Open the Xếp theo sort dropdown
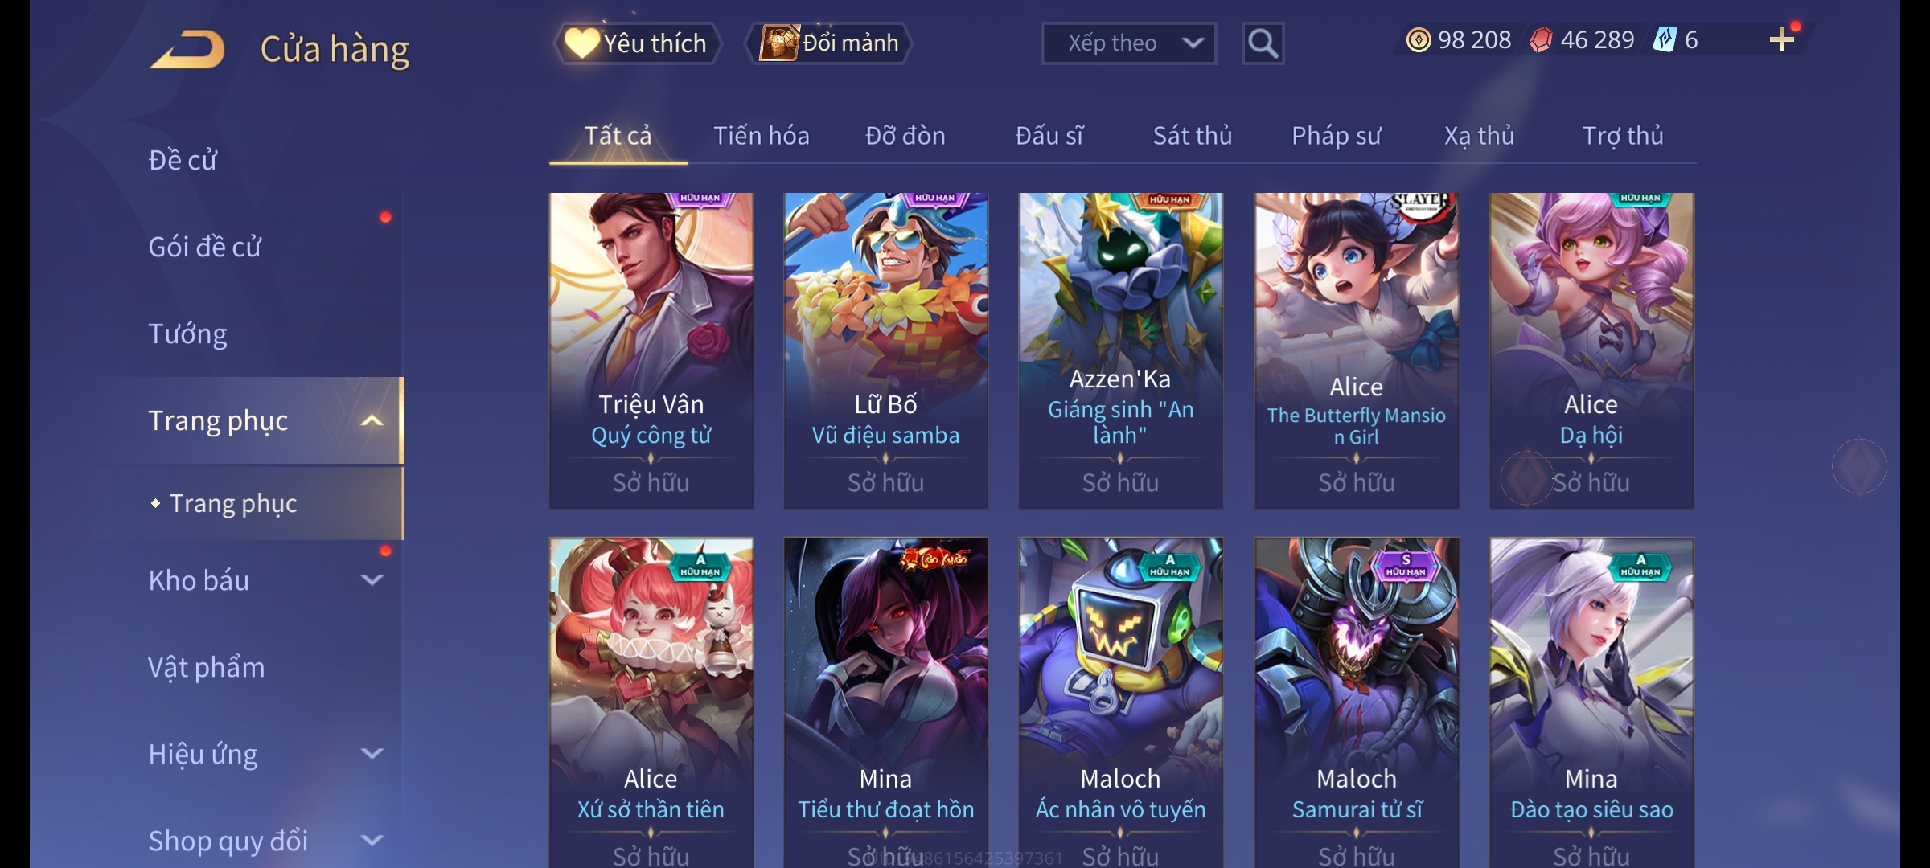This screenshot has height=868, width=1930. 1128,43
